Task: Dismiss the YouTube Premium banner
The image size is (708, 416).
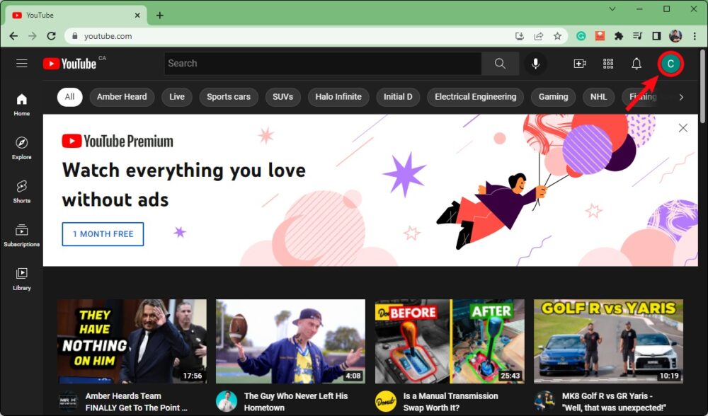Action: tap(683, 128)
